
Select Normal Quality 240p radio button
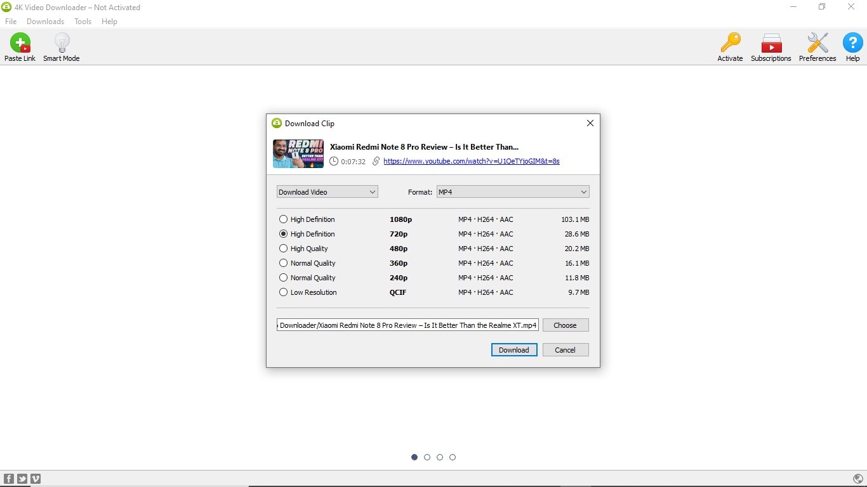[283, 278]
